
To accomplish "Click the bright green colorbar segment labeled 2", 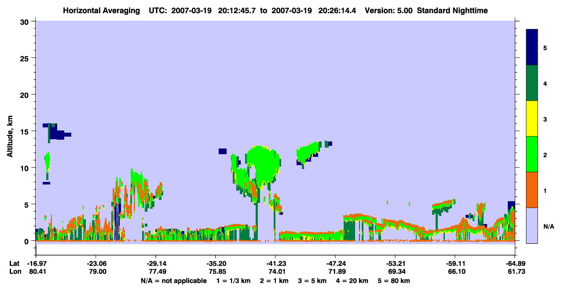I will pyautogui.click(x=532, y=154).
